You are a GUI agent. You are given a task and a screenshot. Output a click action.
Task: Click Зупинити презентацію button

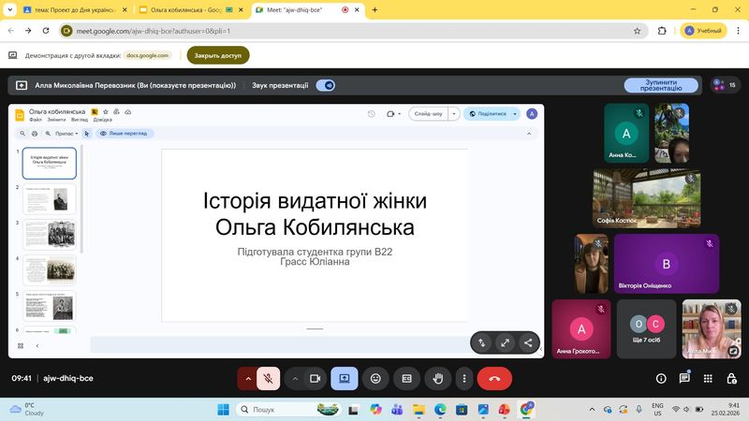tap(661, 85)
